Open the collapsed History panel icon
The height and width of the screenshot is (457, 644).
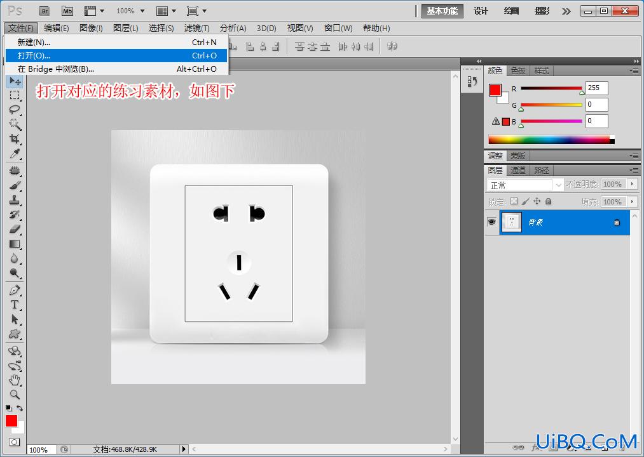tap(472, 81)
